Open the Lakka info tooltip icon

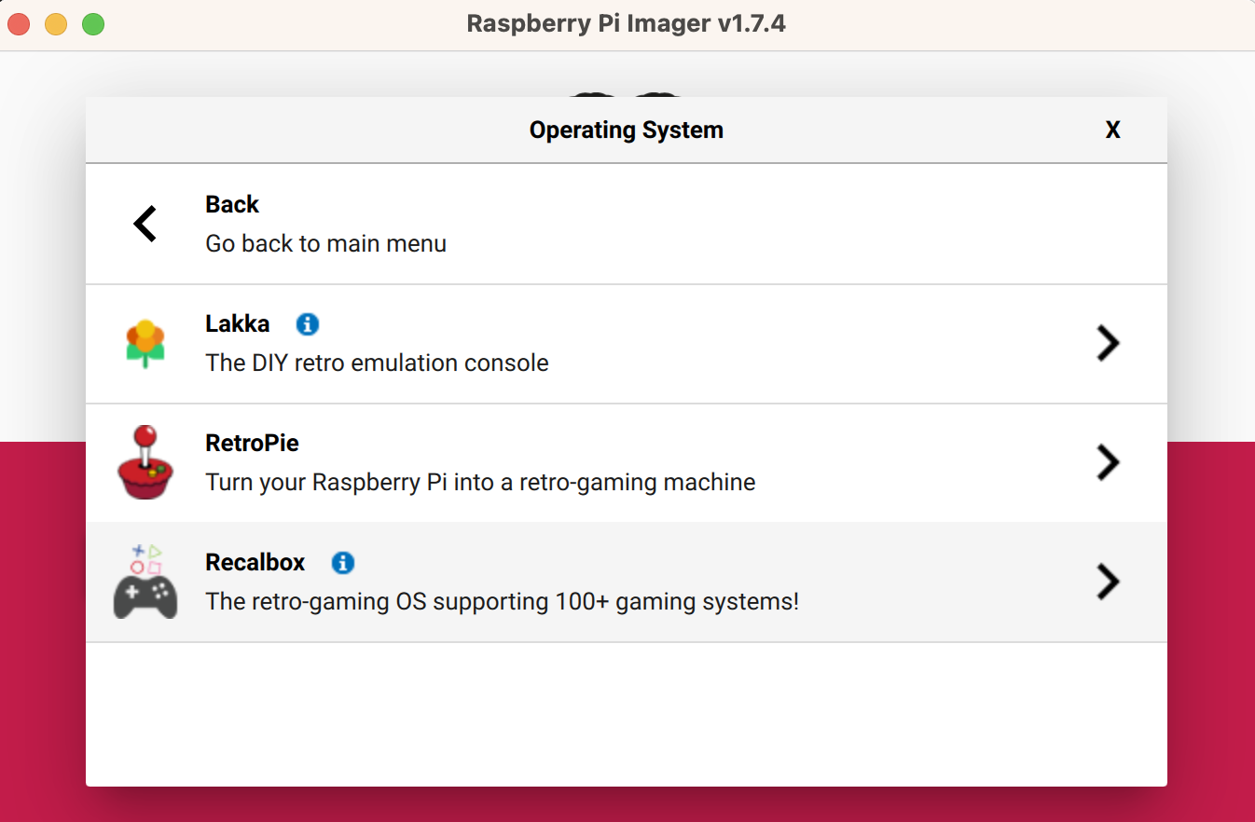click(307, 324)
